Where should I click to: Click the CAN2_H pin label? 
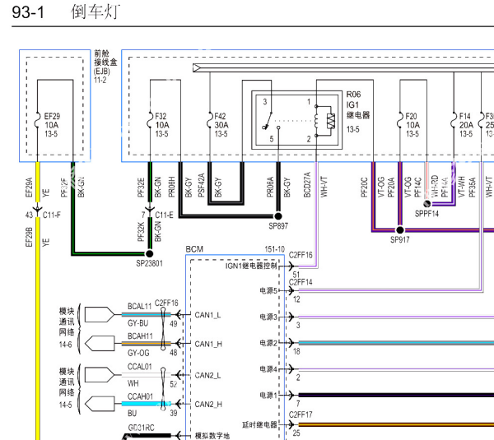208,405
